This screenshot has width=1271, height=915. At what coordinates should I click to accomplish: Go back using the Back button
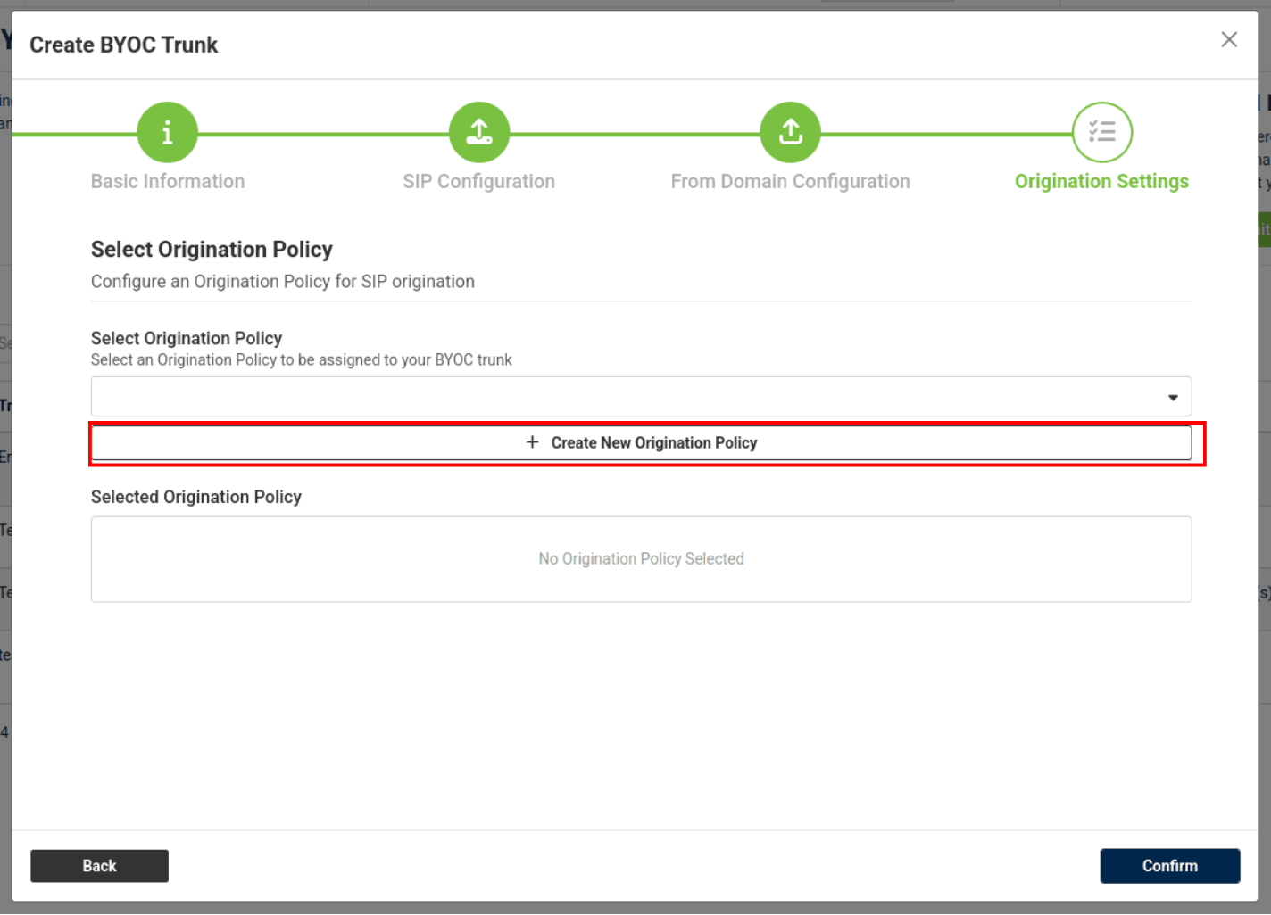99,866
